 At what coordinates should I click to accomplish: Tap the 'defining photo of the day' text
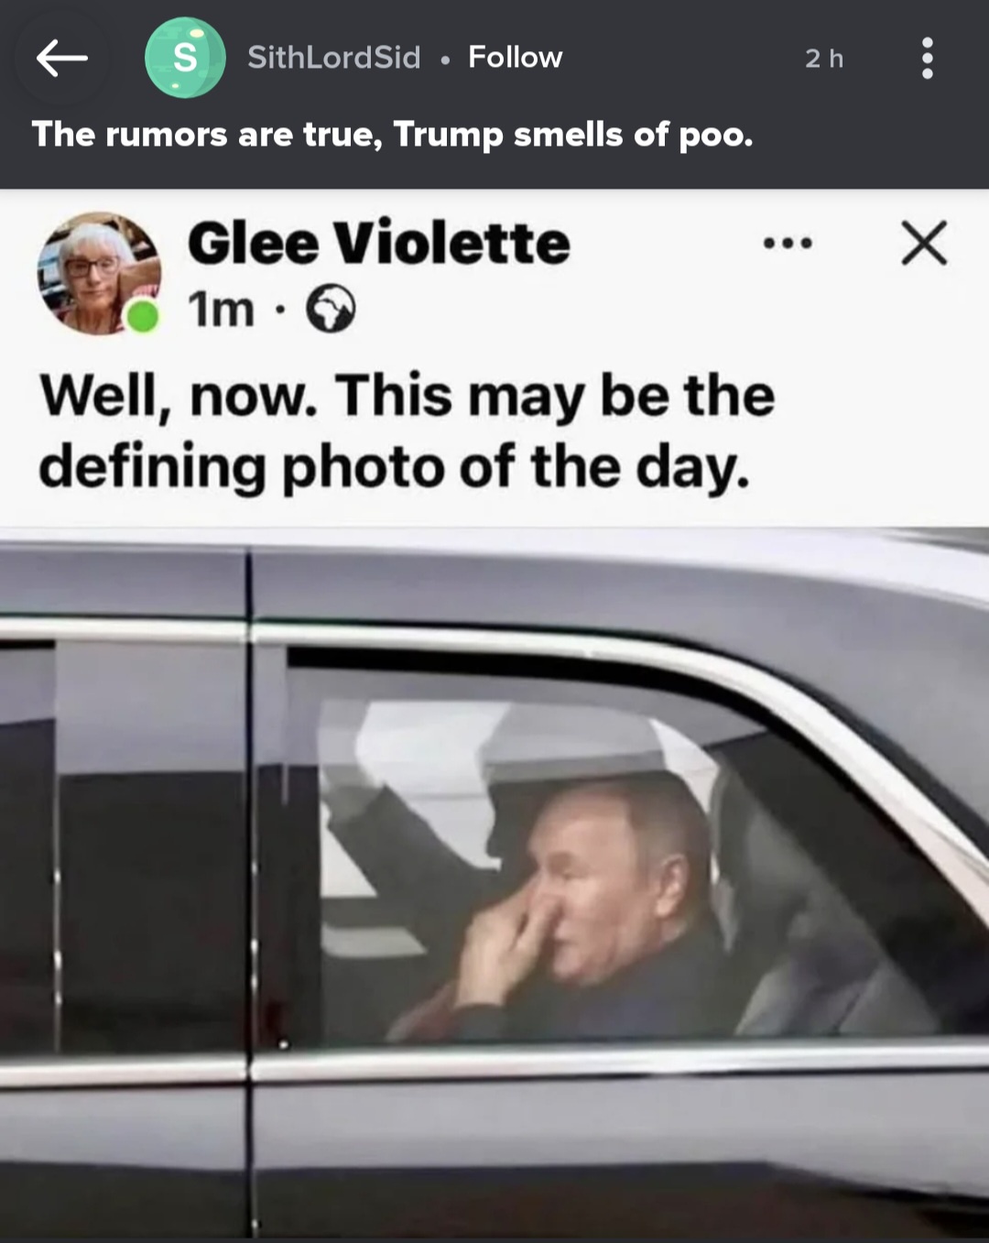pyautogui.click(x=394, y=467)
